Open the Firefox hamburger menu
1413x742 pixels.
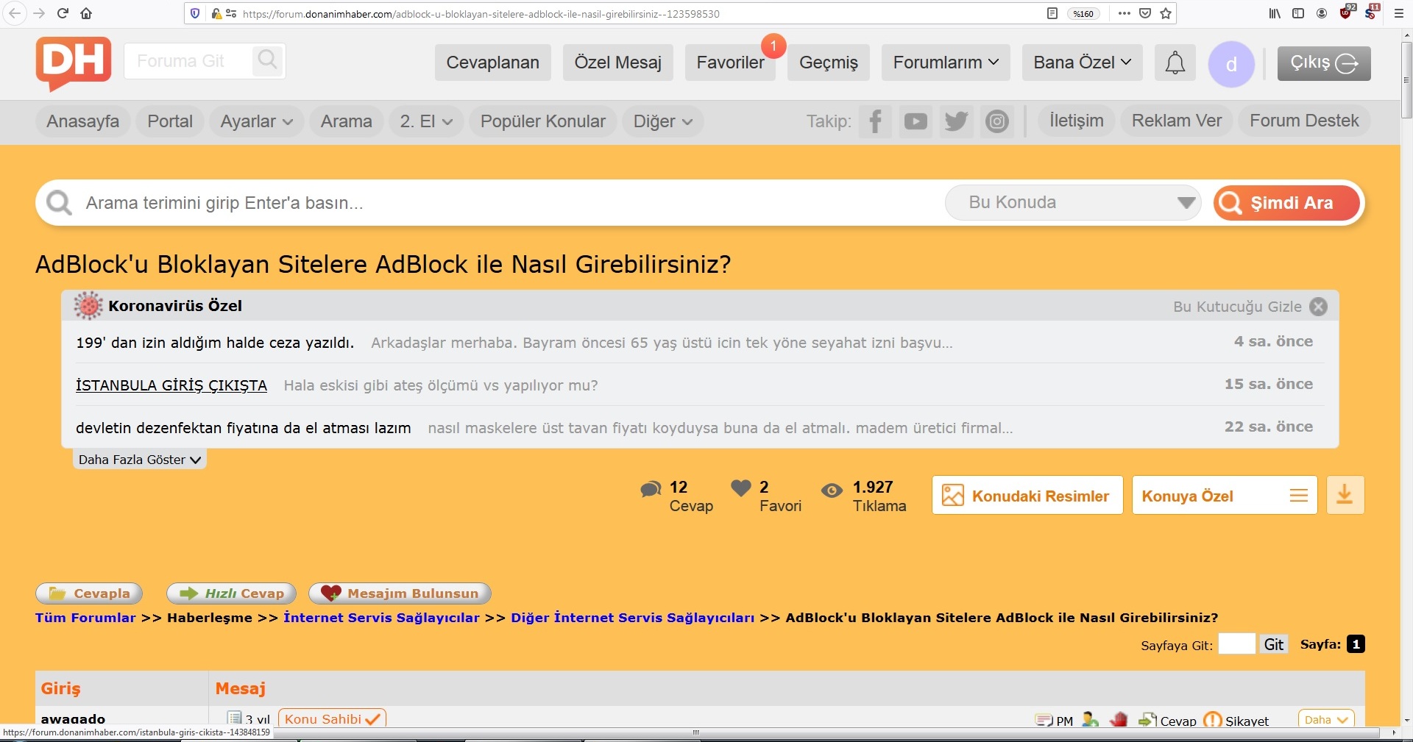(x=1399, y=13)
